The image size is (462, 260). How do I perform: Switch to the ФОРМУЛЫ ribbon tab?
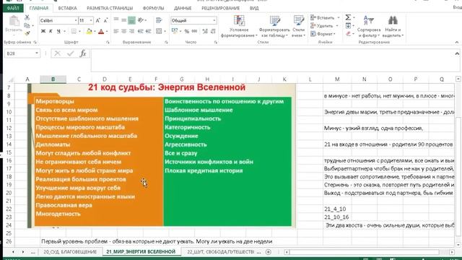[153, 8]
